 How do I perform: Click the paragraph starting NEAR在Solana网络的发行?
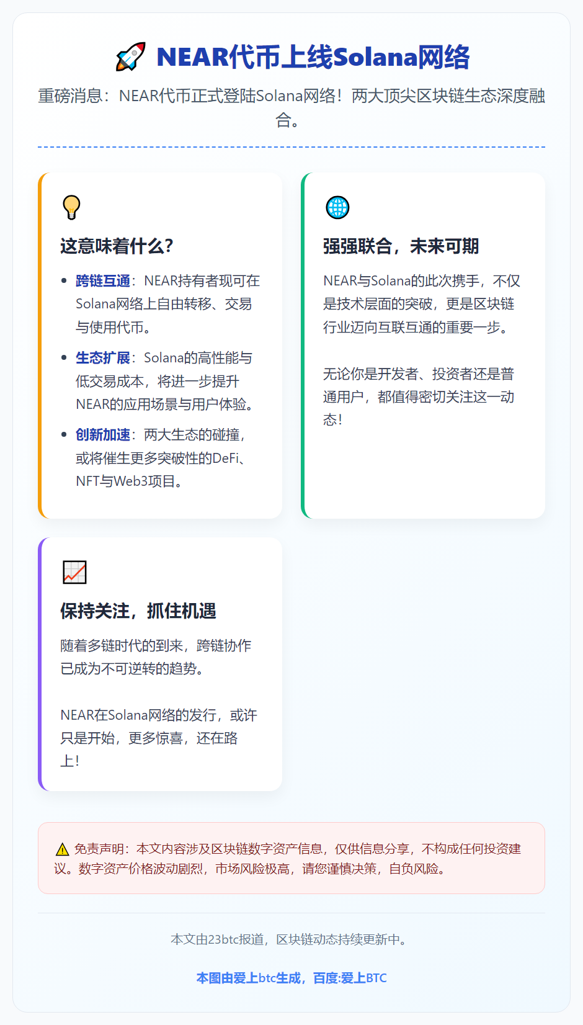pos(159,738)
